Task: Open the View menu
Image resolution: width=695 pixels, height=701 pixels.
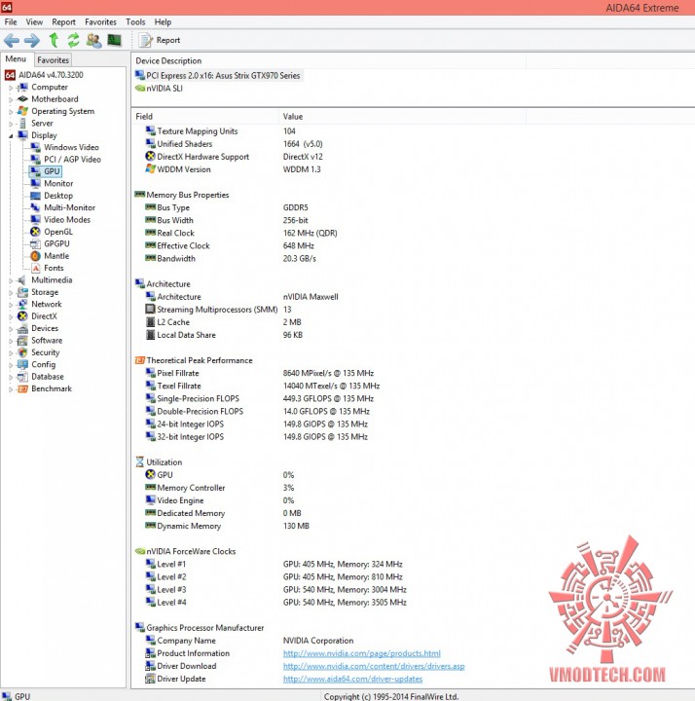Action: [x=34, y=21]
